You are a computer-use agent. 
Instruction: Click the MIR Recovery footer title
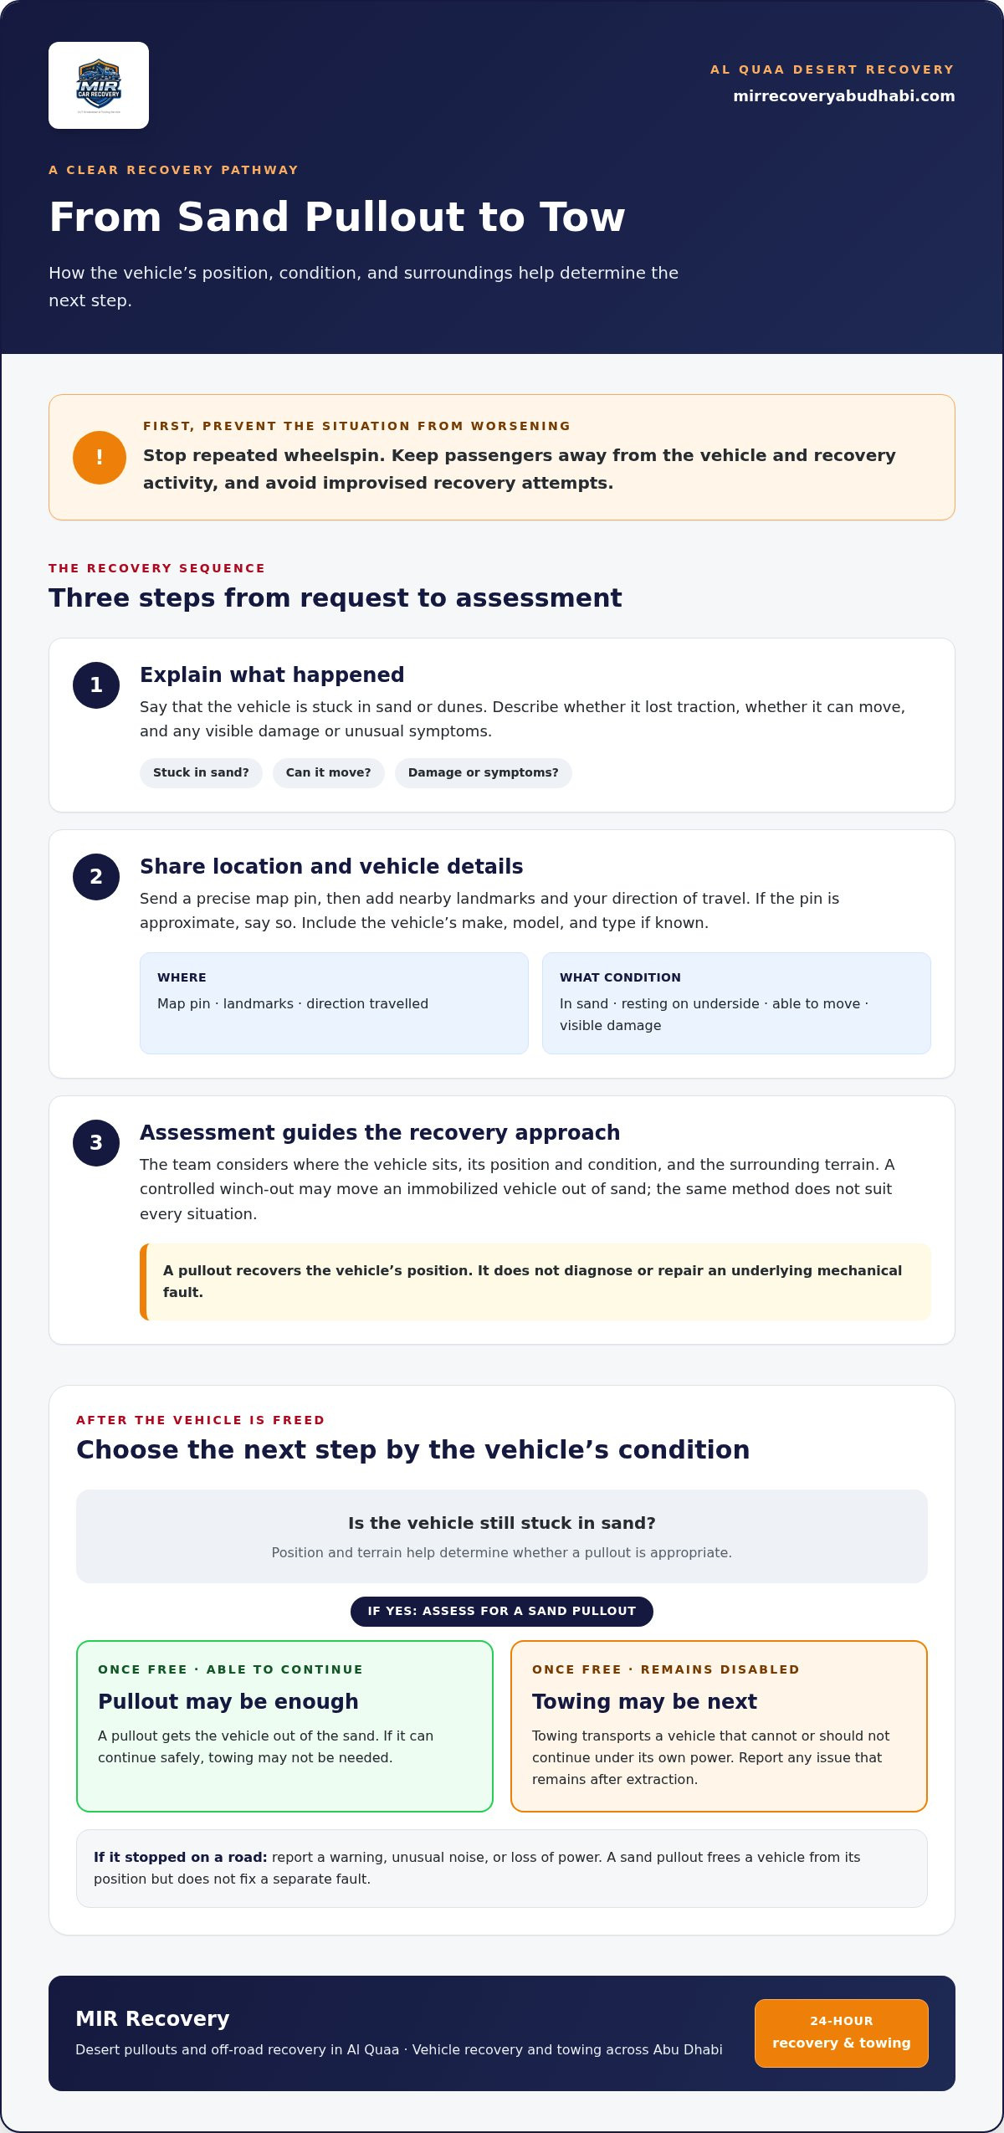point(152,2018)
